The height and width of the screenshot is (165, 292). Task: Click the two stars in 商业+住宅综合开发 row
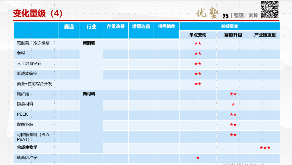point(198,84)
